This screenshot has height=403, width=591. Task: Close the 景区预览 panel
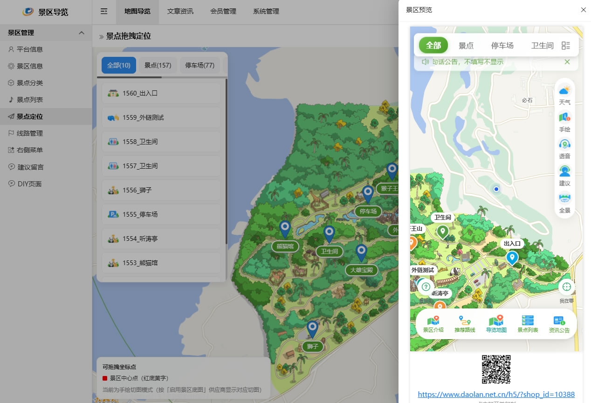583,10
